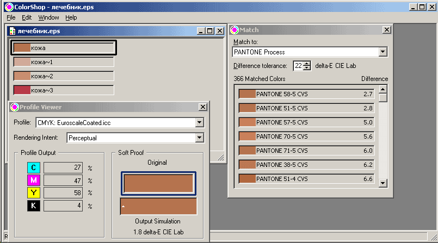Maximize the лечебник.eps document window

tap(210, 31)
